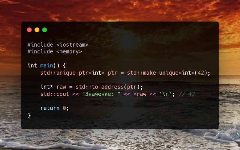Click the <iostream> include header
Screen dimensions: 240x150
pyautogui.click(x=72, y=45)
